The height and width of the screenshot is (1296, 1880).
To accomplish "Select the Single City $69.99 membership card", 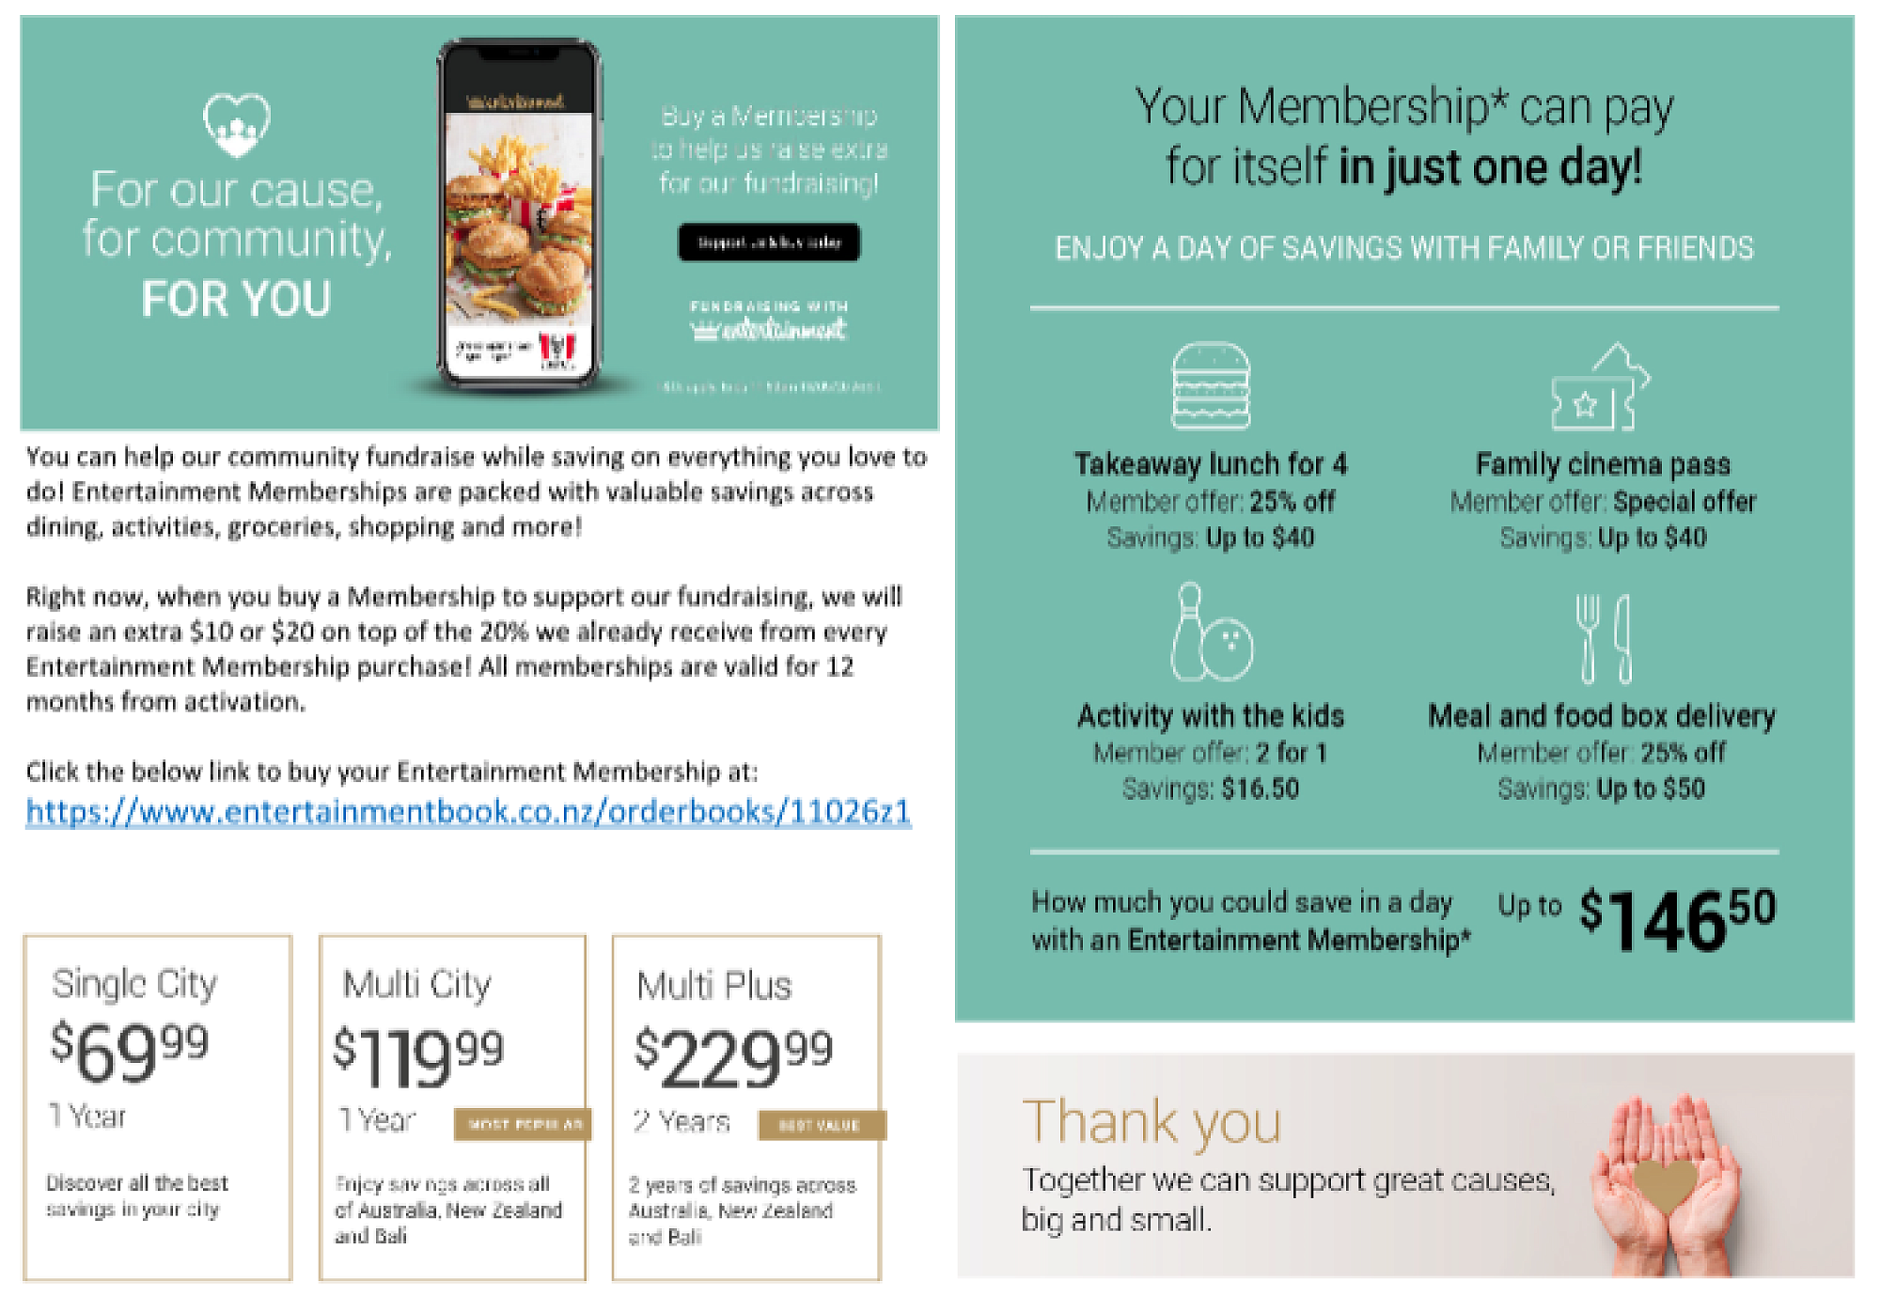I will [157, 1106].
